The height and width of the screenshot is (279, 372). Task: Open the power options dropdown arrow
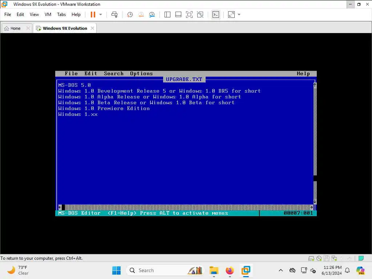[x=101, y=15]
